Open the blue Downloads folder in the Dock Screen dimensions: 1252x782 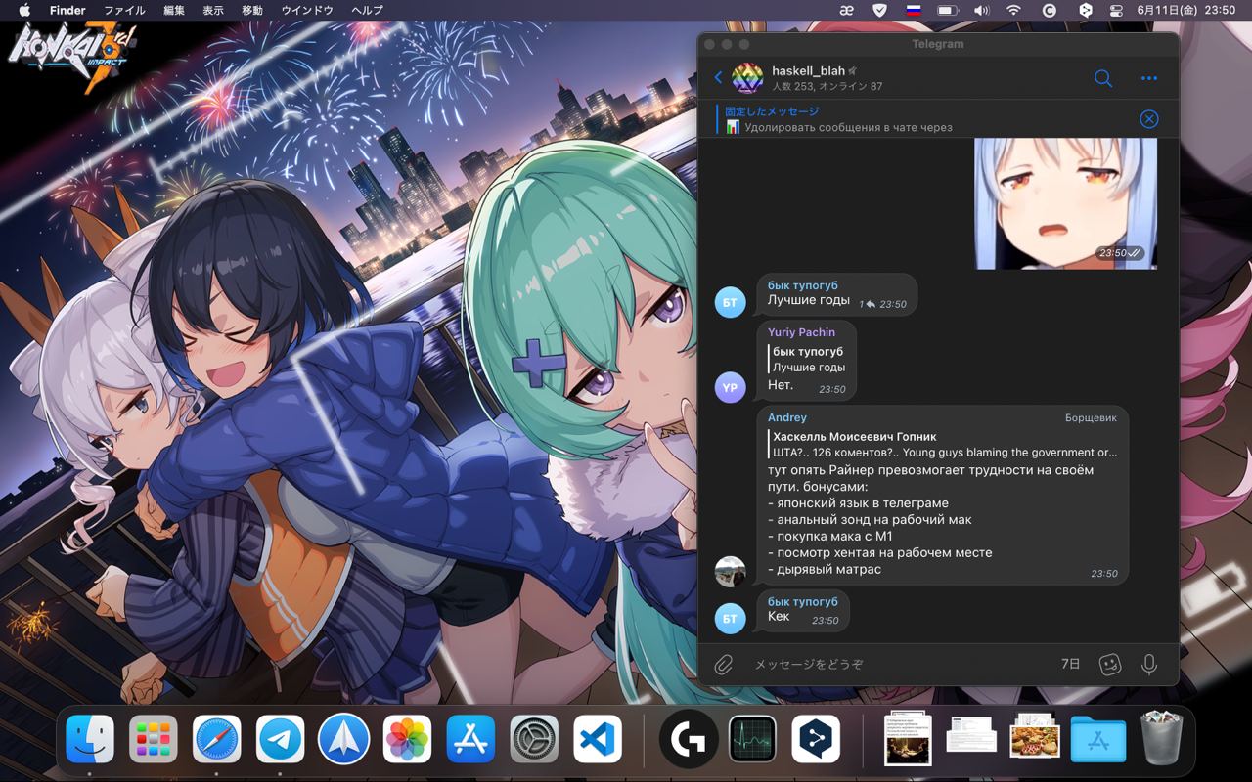[x=1098, y=739]
